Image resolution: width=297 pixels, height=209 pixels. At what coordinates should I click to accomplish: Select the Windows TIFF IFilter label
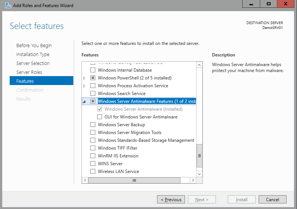118,148
